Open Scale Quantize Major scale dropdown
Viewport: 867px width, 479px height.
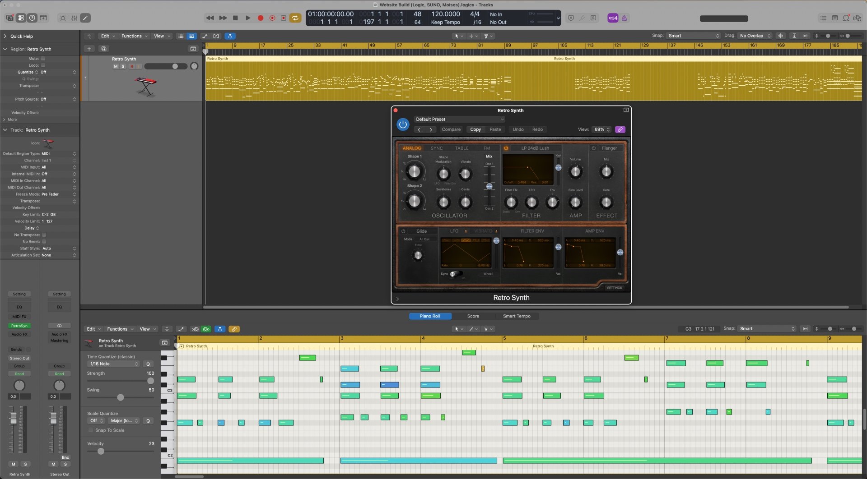124,421
